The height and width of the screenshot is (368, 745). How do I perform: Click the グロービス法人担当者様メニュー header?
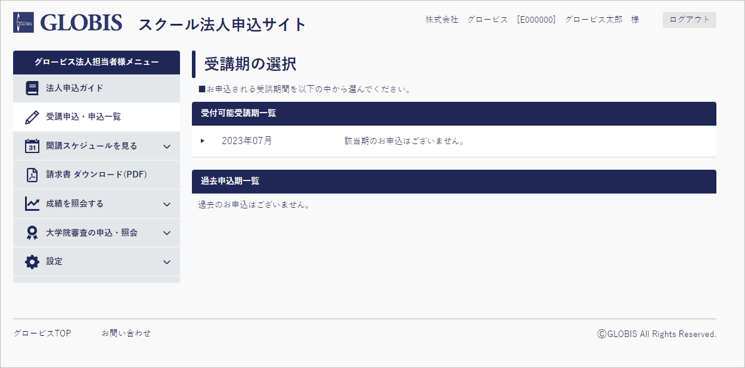click(x=97, y=63)
